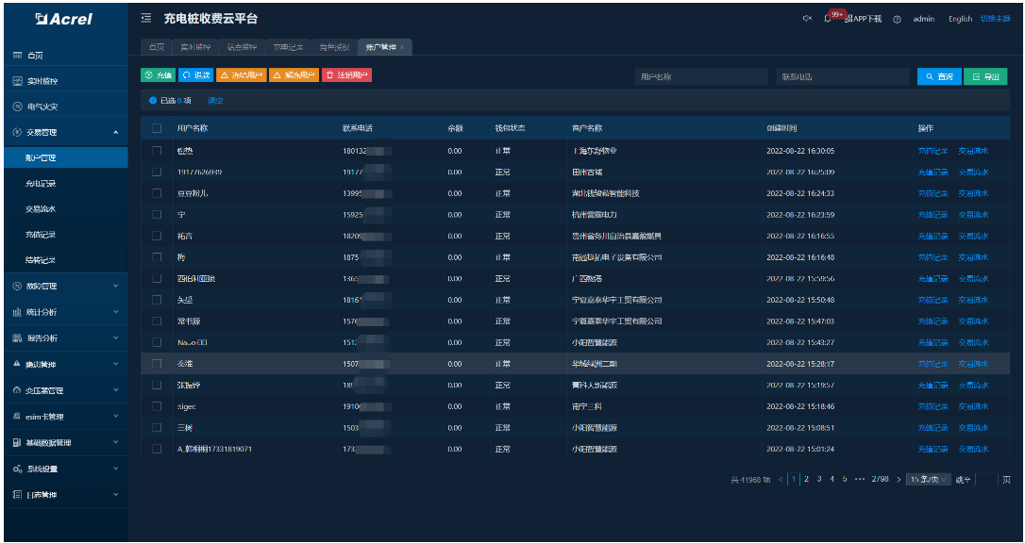Switch to the 首页 tab
Viewport: 1025px width, 543px height.
pyautogui.click(x=157, y=47)
